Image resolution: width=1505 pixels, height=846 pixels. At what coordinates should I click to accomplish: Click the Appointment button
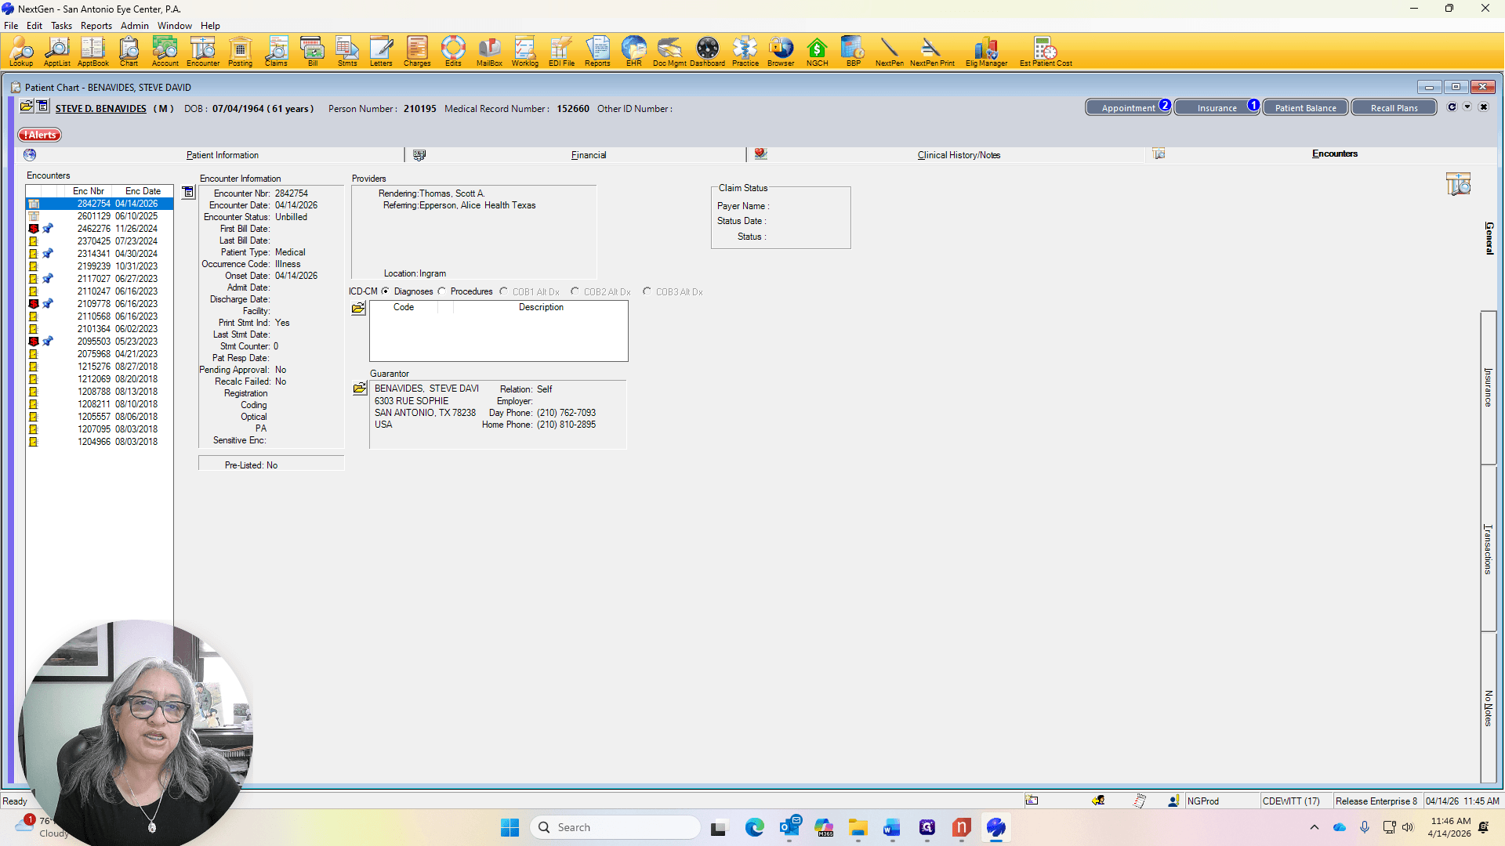pos(1128,108)
